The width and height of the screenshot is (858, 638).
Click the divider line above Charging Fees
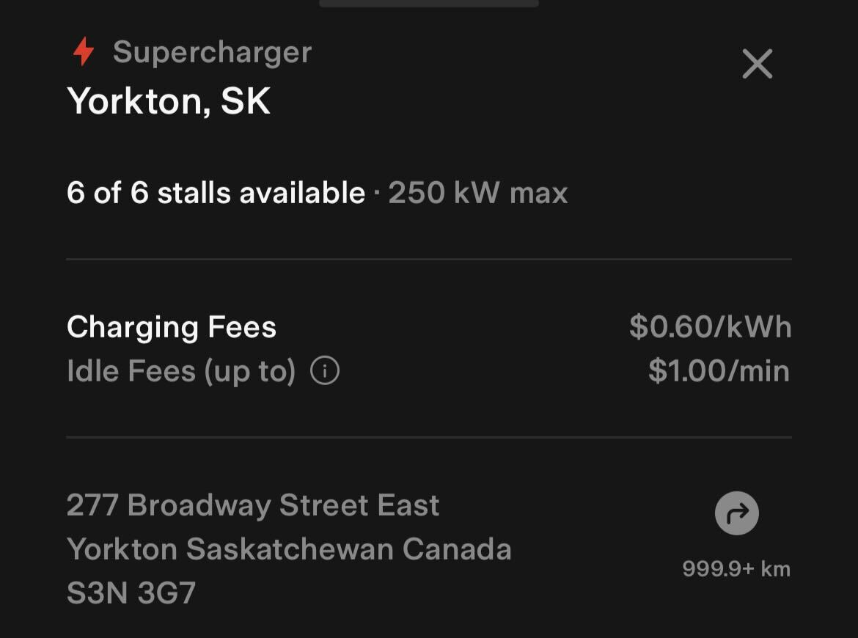429,259
